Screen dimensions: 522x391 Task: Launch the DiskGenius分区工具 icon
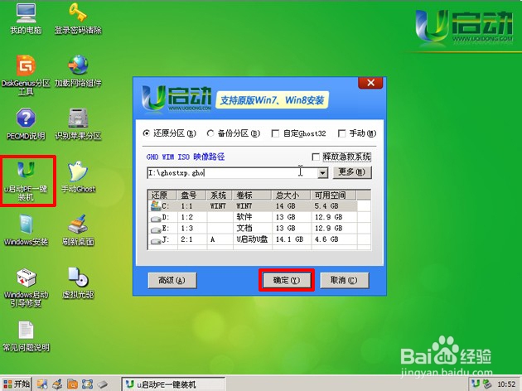pos(26,75)
